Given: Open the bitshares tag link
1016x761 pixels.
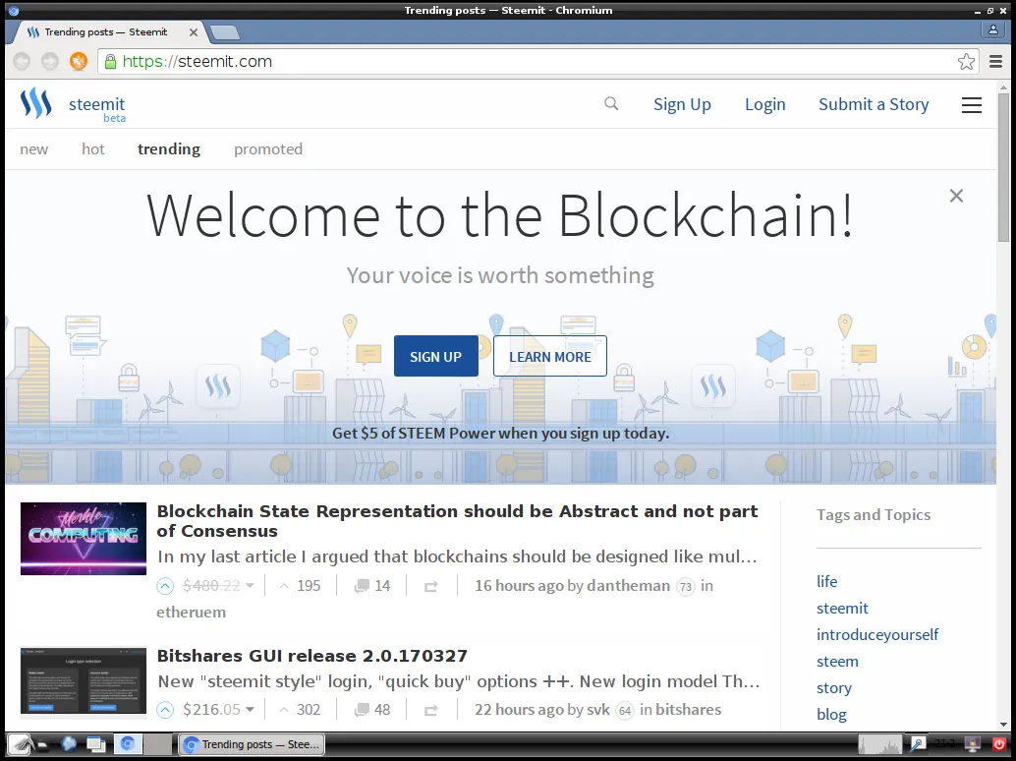Looking at the screenshot, I should pyautogui.click(x=688, y=710).
